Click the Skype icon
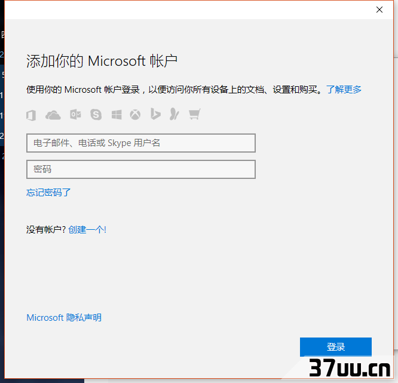Image resolution: width=398 pixels, height=383 pixels. click(96, 115)
